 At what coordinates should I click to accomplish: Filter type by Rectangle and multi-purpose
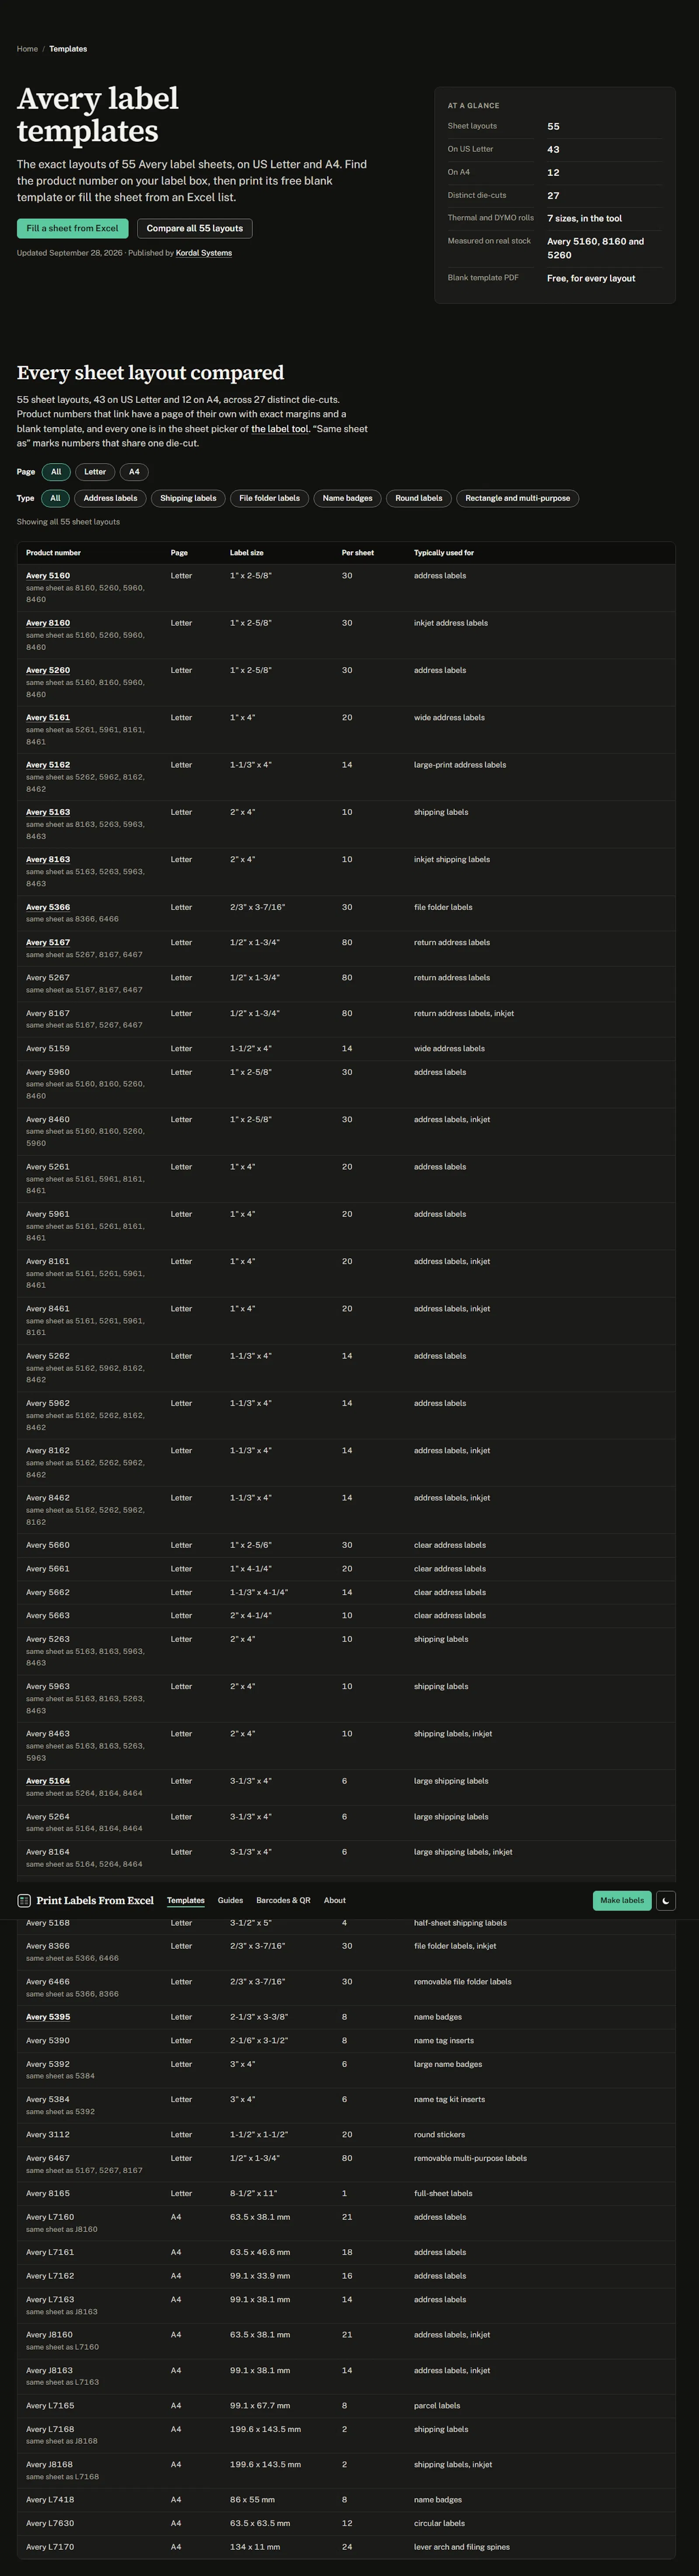[x=517, y=498]
